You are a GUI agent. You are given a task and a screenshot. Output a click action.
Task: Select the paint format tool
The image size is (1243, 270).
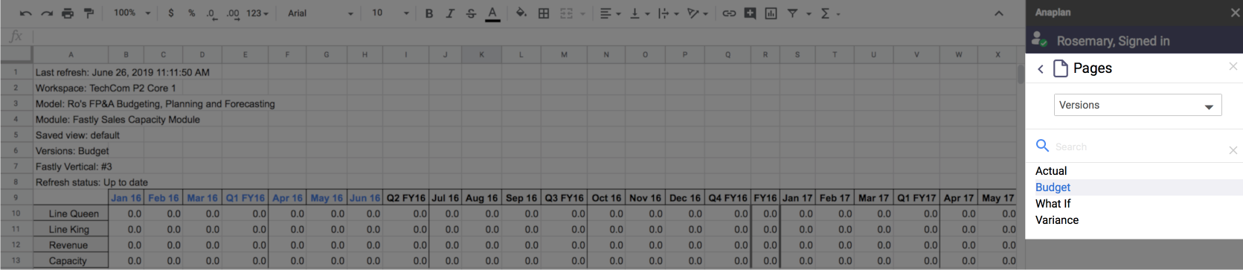point(89,13)
